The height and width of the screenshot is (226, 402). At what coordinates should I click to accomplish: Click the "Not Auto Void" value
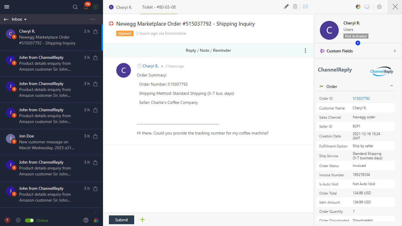[x=364, y=184]
